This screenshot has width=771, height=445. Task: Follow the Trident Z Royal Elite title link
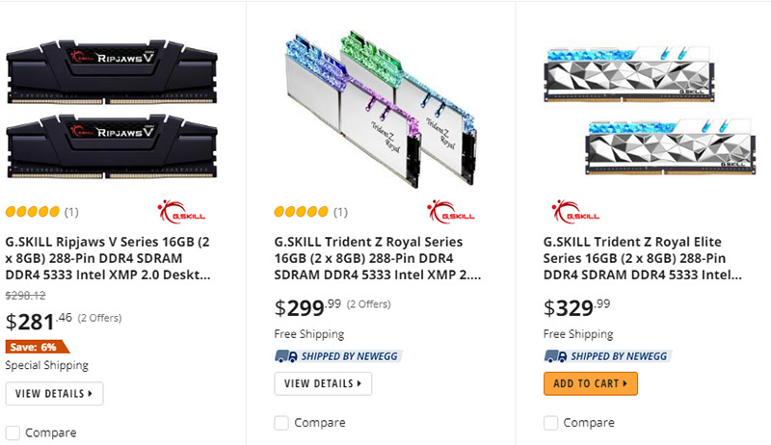tap(644, 258)
